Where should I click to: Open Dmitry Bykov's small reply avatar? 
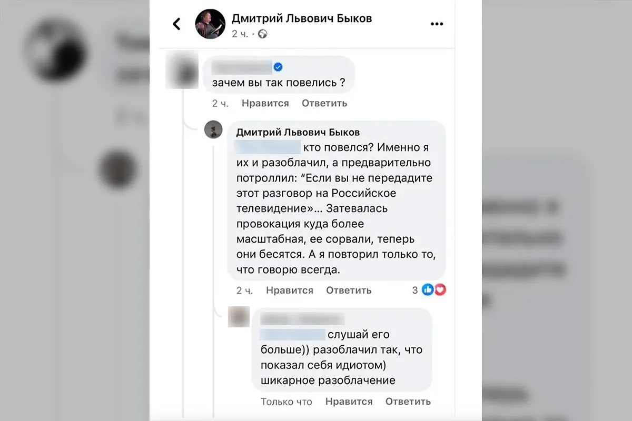213,129
